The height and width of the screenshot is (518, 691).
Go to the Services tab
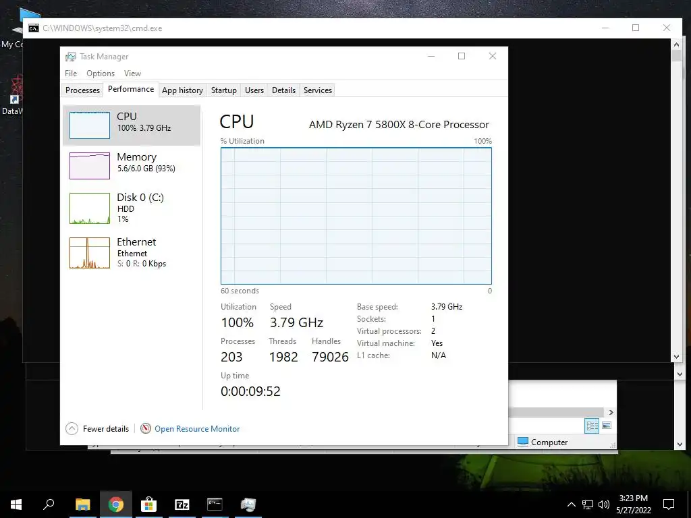(x=317, y=90)
